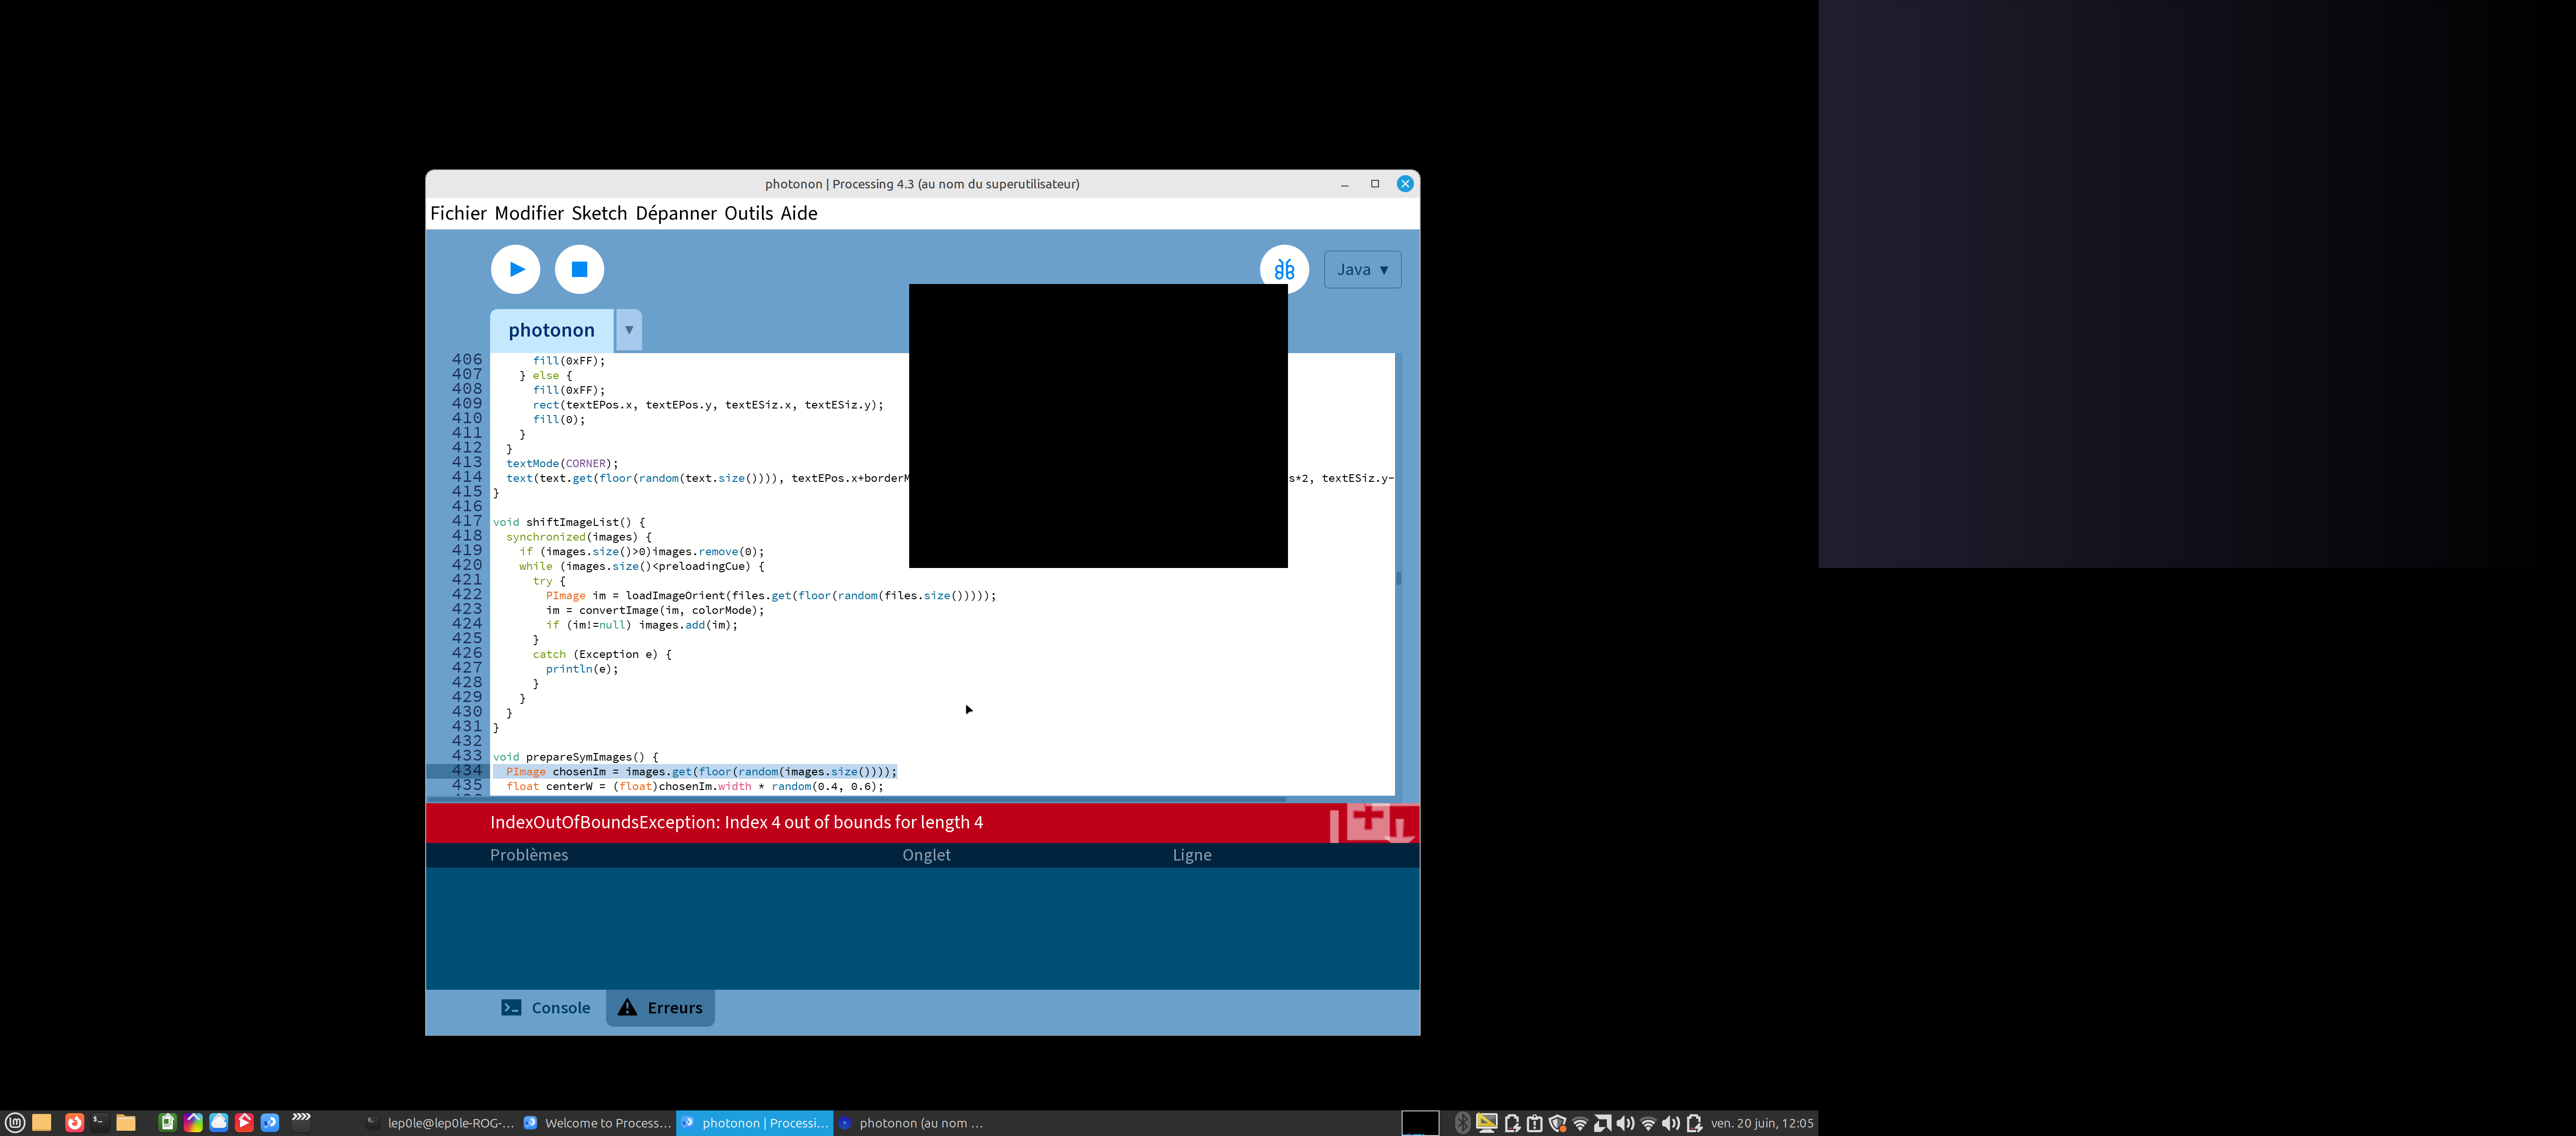Open the Java mode dropdown
The image size is (2576, 1136).
coord(1362,270)
